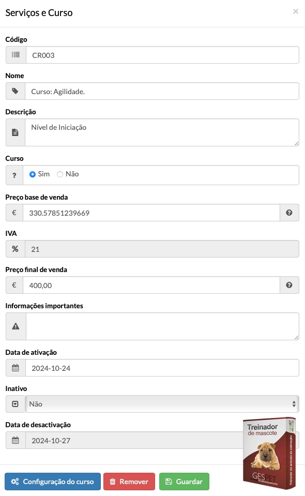Click calendar icon beside Data de desactivação

click(15, 440)
